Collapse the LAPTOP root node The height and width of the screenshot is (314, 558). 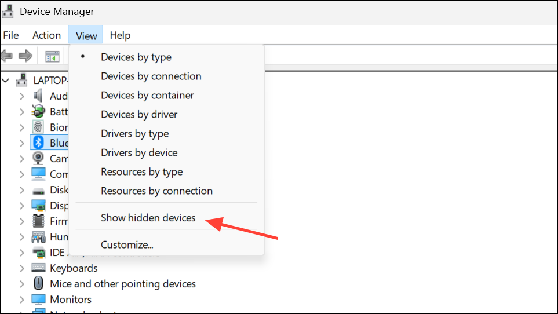coord(6,81)
